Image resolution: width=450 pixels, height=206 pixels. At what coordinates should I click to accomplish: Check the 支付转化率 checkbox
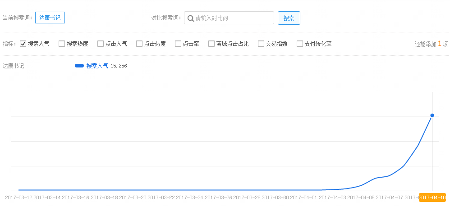point(300,44)
